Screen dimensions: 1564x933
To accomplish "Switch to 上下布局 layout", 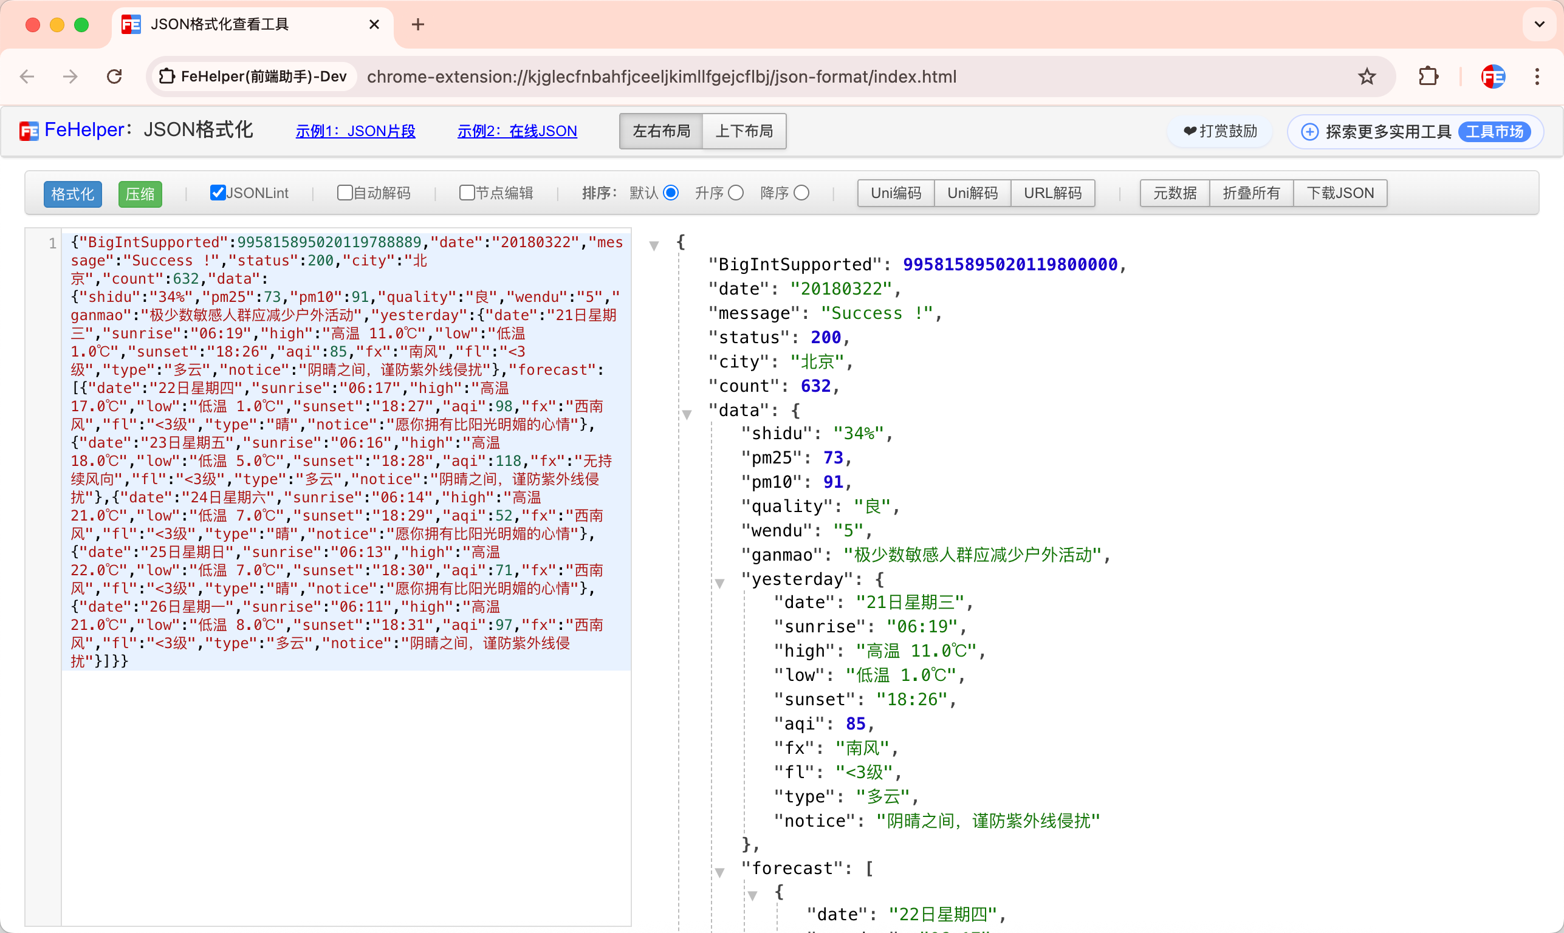I will pyautogui.click(x=744, y=131).
